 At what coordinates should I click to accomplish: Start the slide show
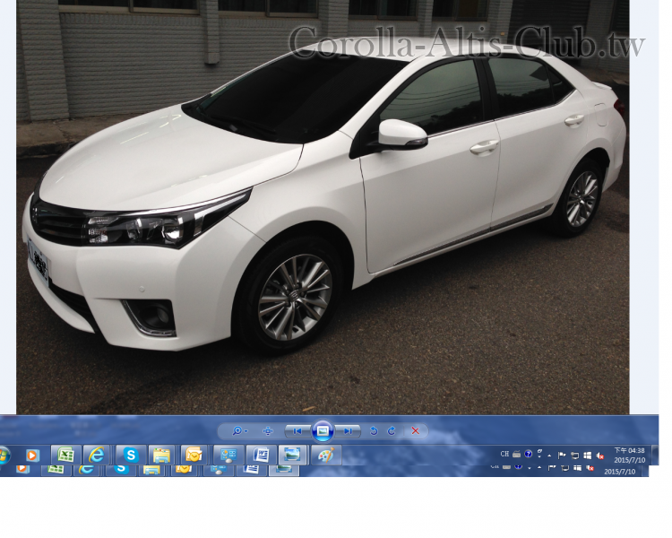323,430
